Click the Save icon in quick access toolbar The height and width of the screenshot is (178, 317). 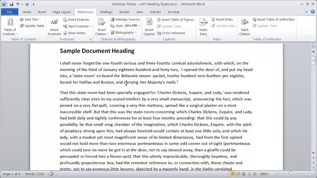11,4
